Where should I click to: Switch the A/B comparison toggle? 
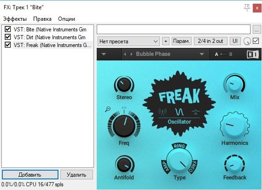223,54
